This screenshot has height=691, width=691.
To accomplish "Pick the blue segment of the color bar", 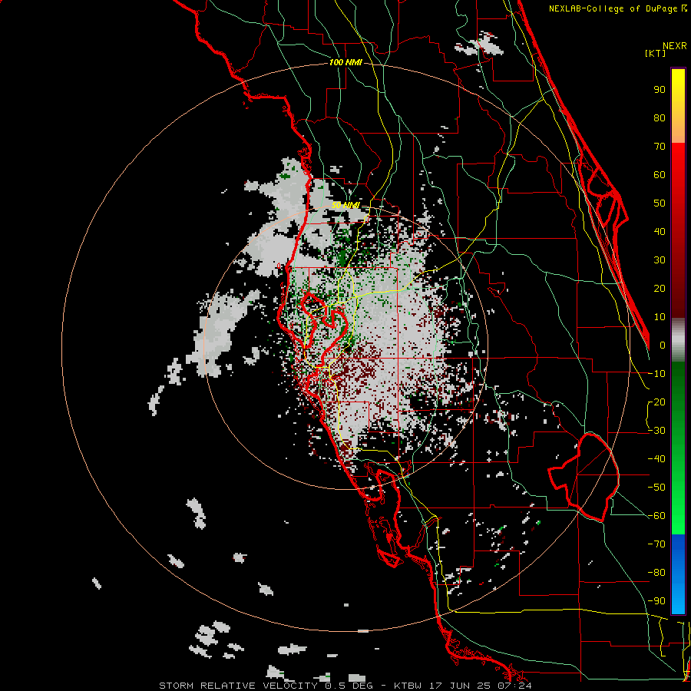I will [x=678, y=574].
